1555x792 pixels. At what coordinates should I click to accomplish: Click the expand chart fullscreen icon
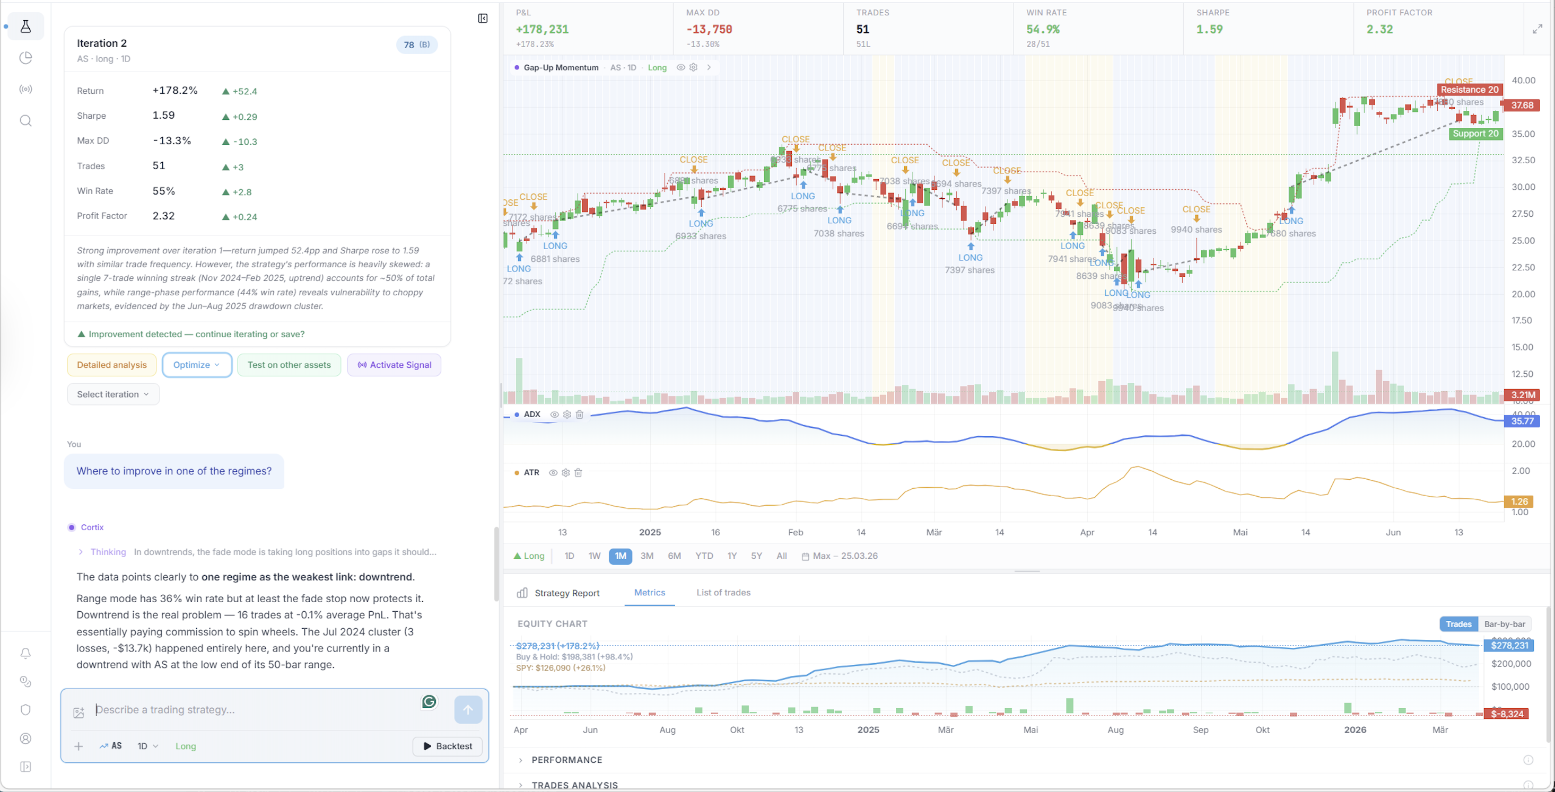coord(1537,29)
